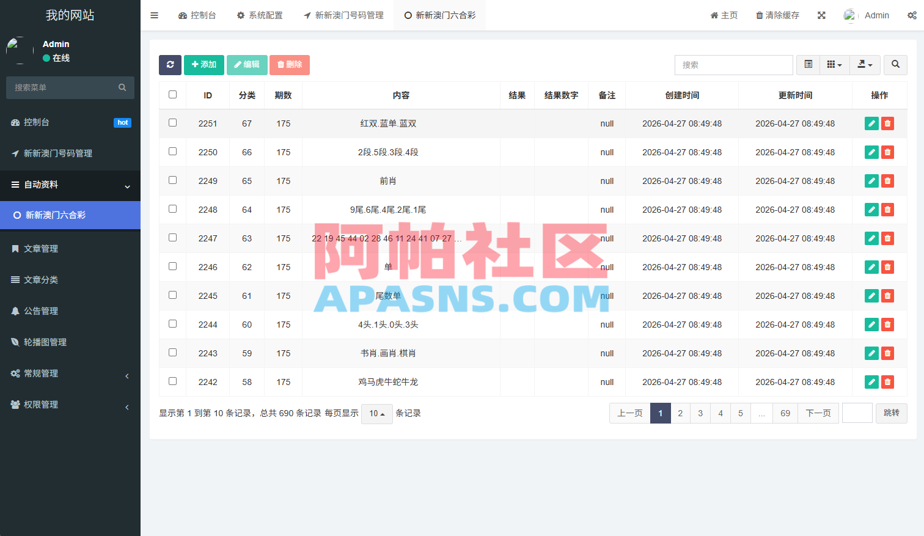This screenshot has width=924, height=536.
Task: Delete row with ID 2244
Action: 887,325
